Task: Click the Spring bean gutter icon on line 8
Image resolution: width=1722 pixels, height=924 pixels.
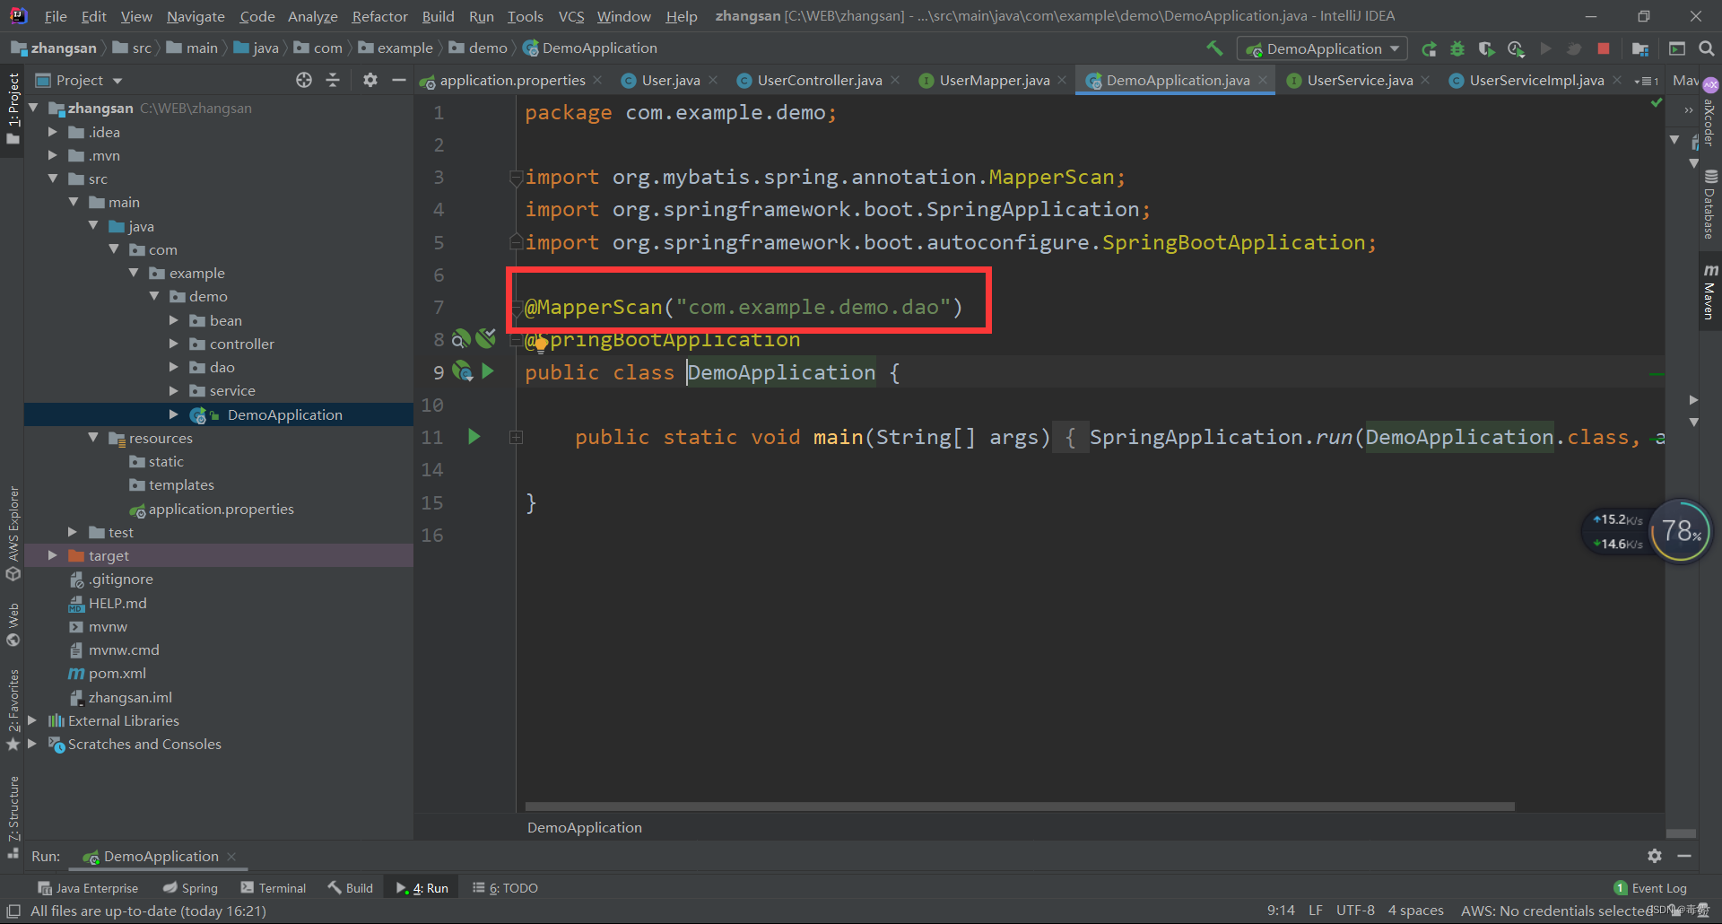Action: 461,339
